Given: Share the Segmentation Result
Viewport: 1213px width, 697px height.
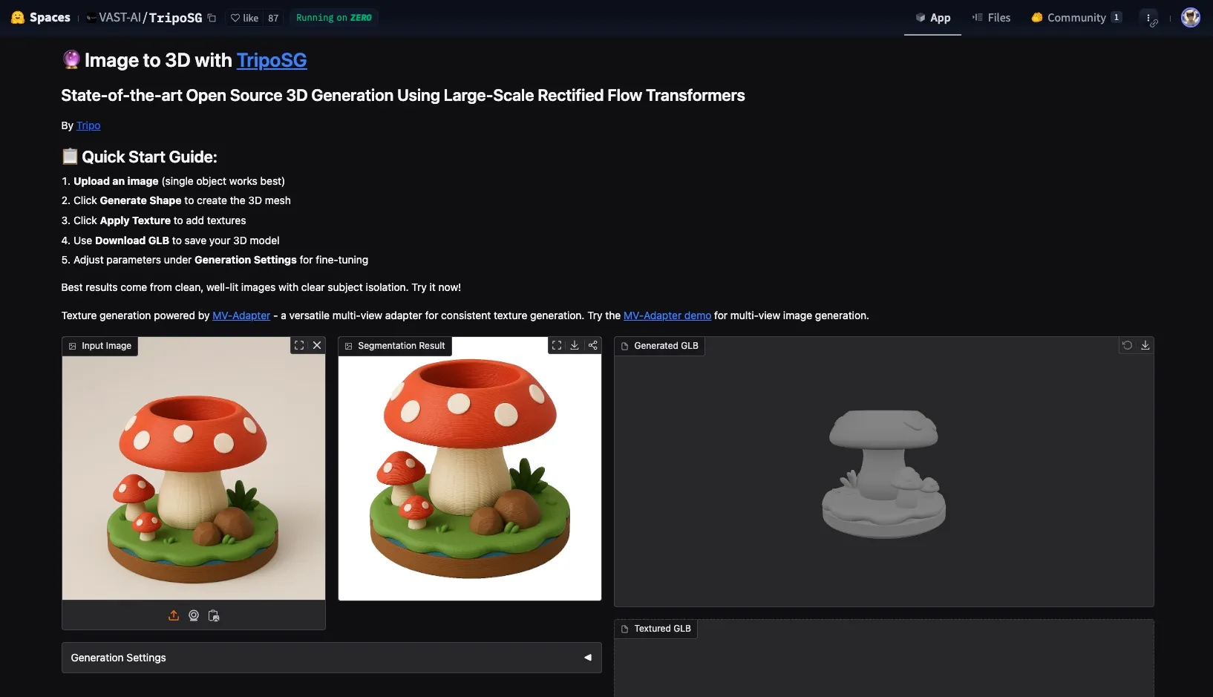Looking at the screenshot, I should [x=593, y=345].
